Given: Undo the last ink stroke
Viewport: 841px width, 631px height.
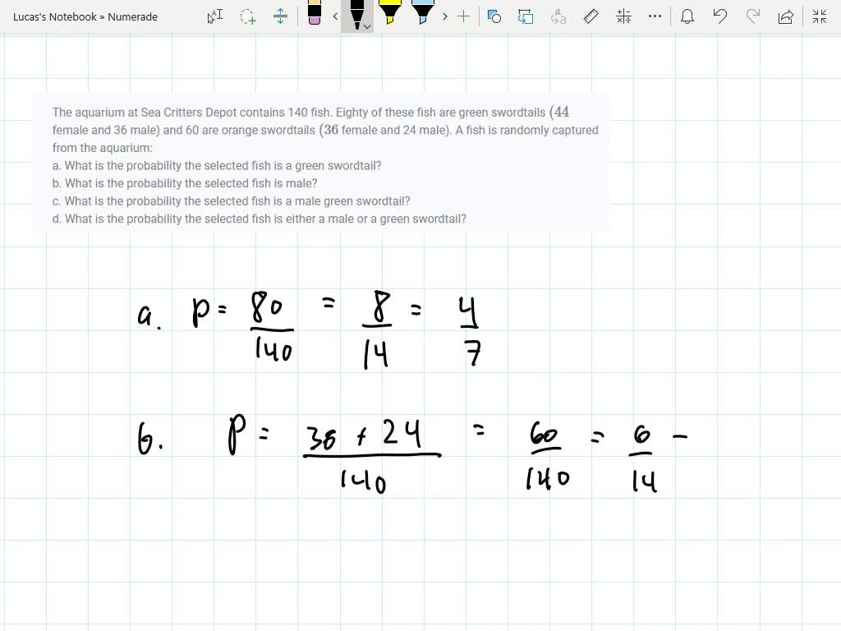Looking at the screenshot, I should [720, 16].
